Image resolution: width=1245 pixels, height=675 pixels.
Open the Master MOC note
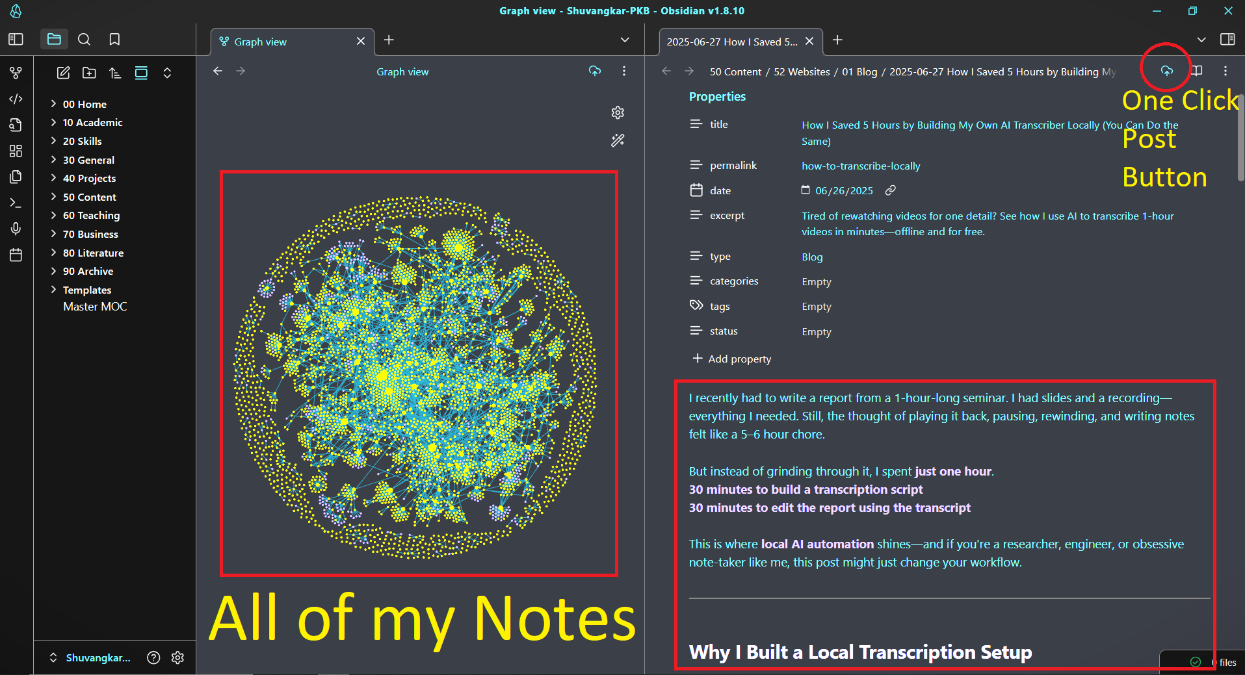coord(95,307)
